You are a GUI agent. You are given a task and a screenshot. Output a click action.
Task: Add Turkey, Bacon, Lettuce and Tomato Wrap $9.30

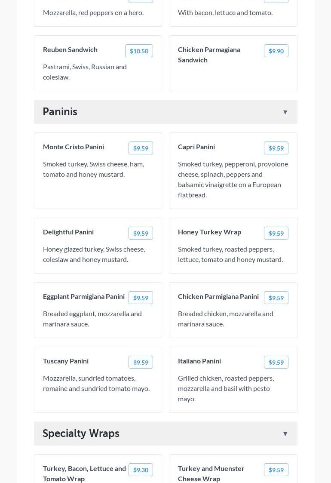coord(141,470)
